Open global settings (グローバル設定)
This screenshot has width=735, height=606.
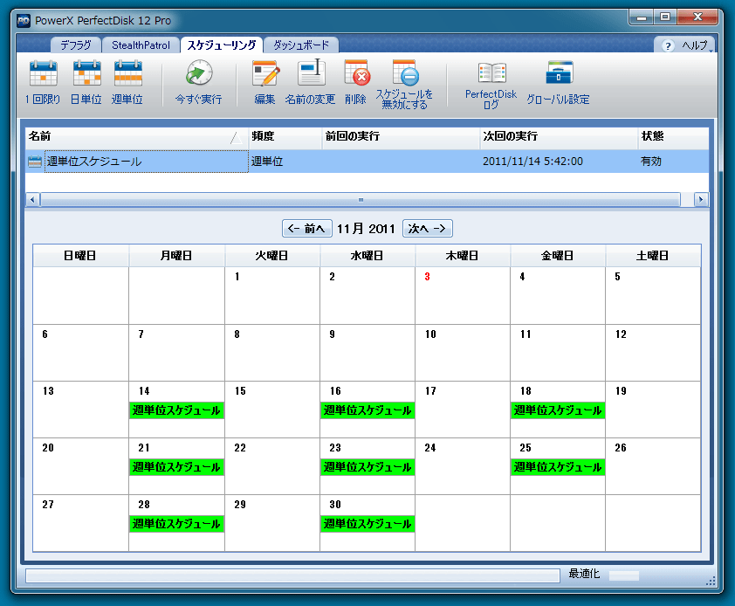coord(558,83)
